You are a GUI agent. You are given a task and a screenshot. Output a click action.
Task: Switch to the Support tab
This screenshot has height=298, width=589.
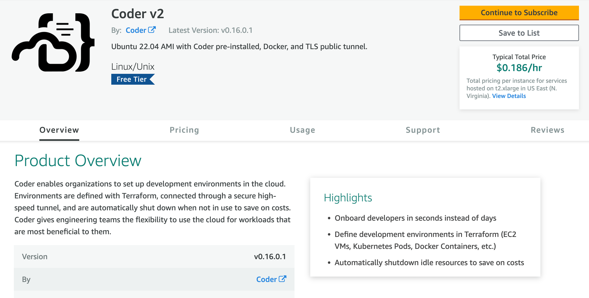tap(423, 130)
